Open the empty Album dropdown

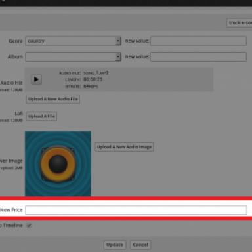click(x=73, y=56)
